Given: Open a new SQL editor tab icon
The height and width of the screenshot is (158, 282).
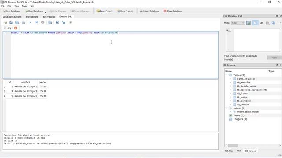Looking at the screenshot, I should coord(5,22).
